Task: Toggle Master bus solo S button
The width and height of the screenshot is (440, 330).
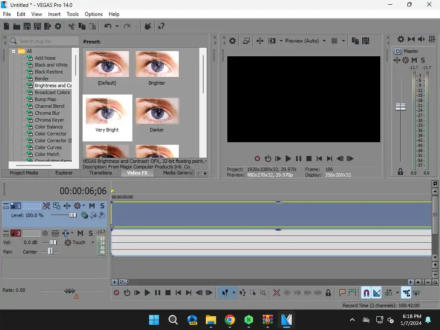Action: pos(423,60)
